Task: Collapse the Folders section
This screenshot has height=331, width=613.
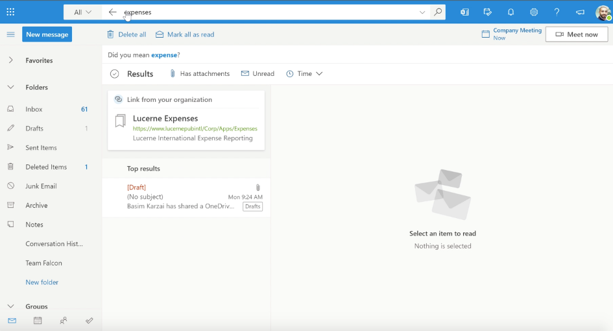Action: [x=10, y=87]
